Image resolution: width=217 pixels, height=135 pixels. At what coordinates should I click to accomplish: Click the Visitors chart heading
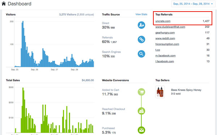tap(10, 14)
